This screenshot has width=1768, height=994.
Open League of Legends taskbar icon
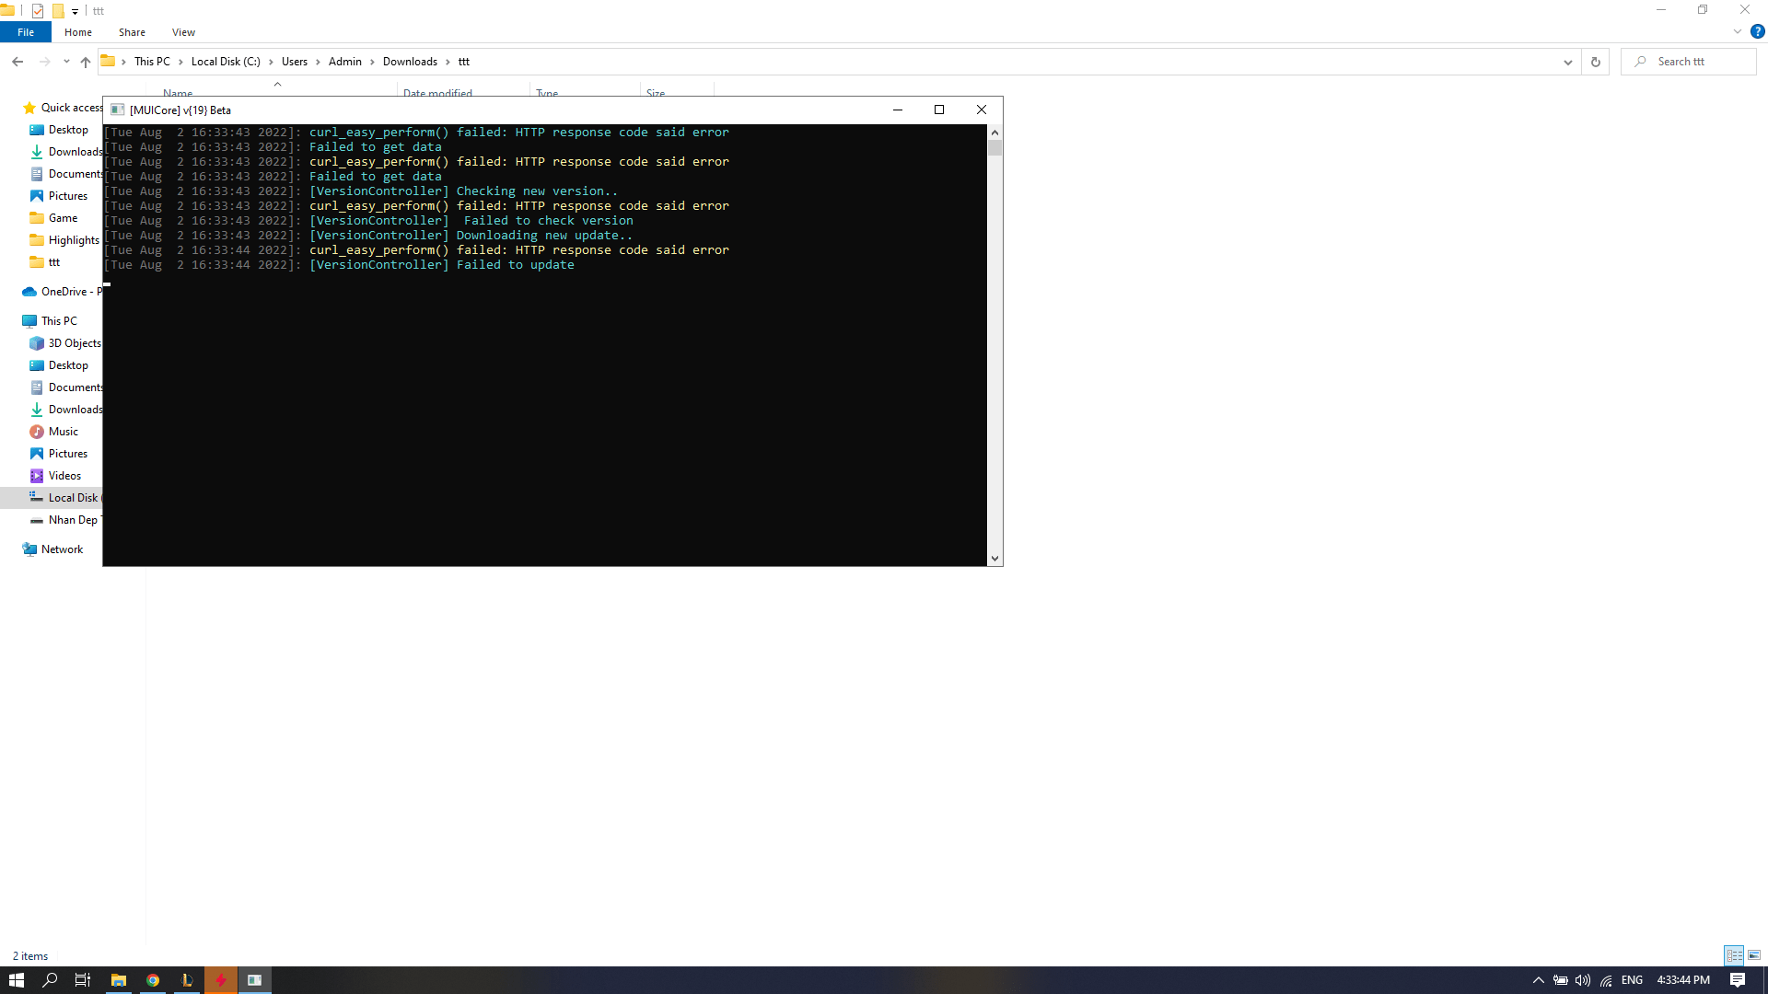pyautogui.click(x=187, y=980)
